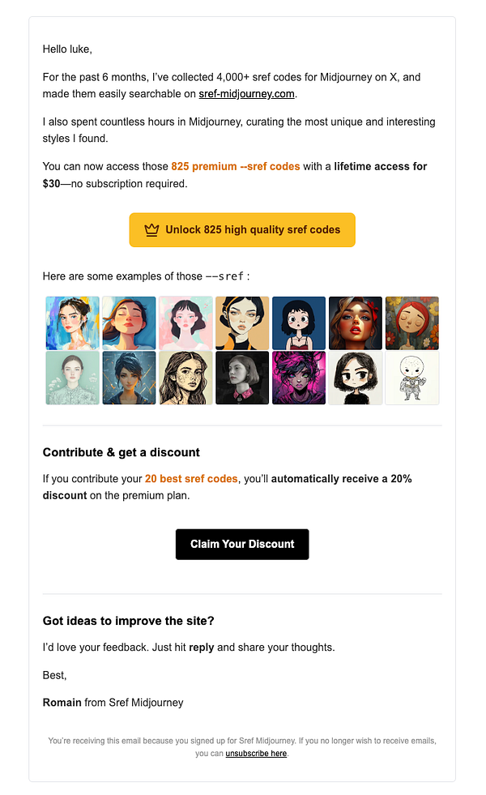Select the golden woman with black hair thumbnail
The image size is (486, 795).
point(242,323)
